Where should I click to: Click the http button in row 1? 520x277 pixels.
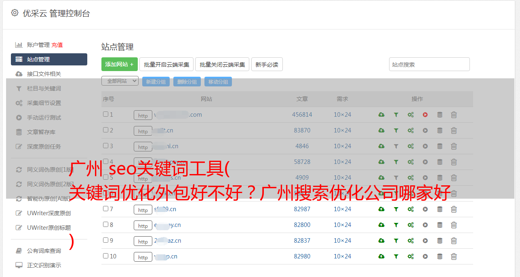pyautogui.click(x=143, y=115)
